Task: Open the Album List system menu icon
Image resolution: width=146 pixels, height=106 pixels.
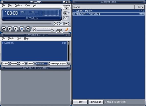Action: click(74, 2)
